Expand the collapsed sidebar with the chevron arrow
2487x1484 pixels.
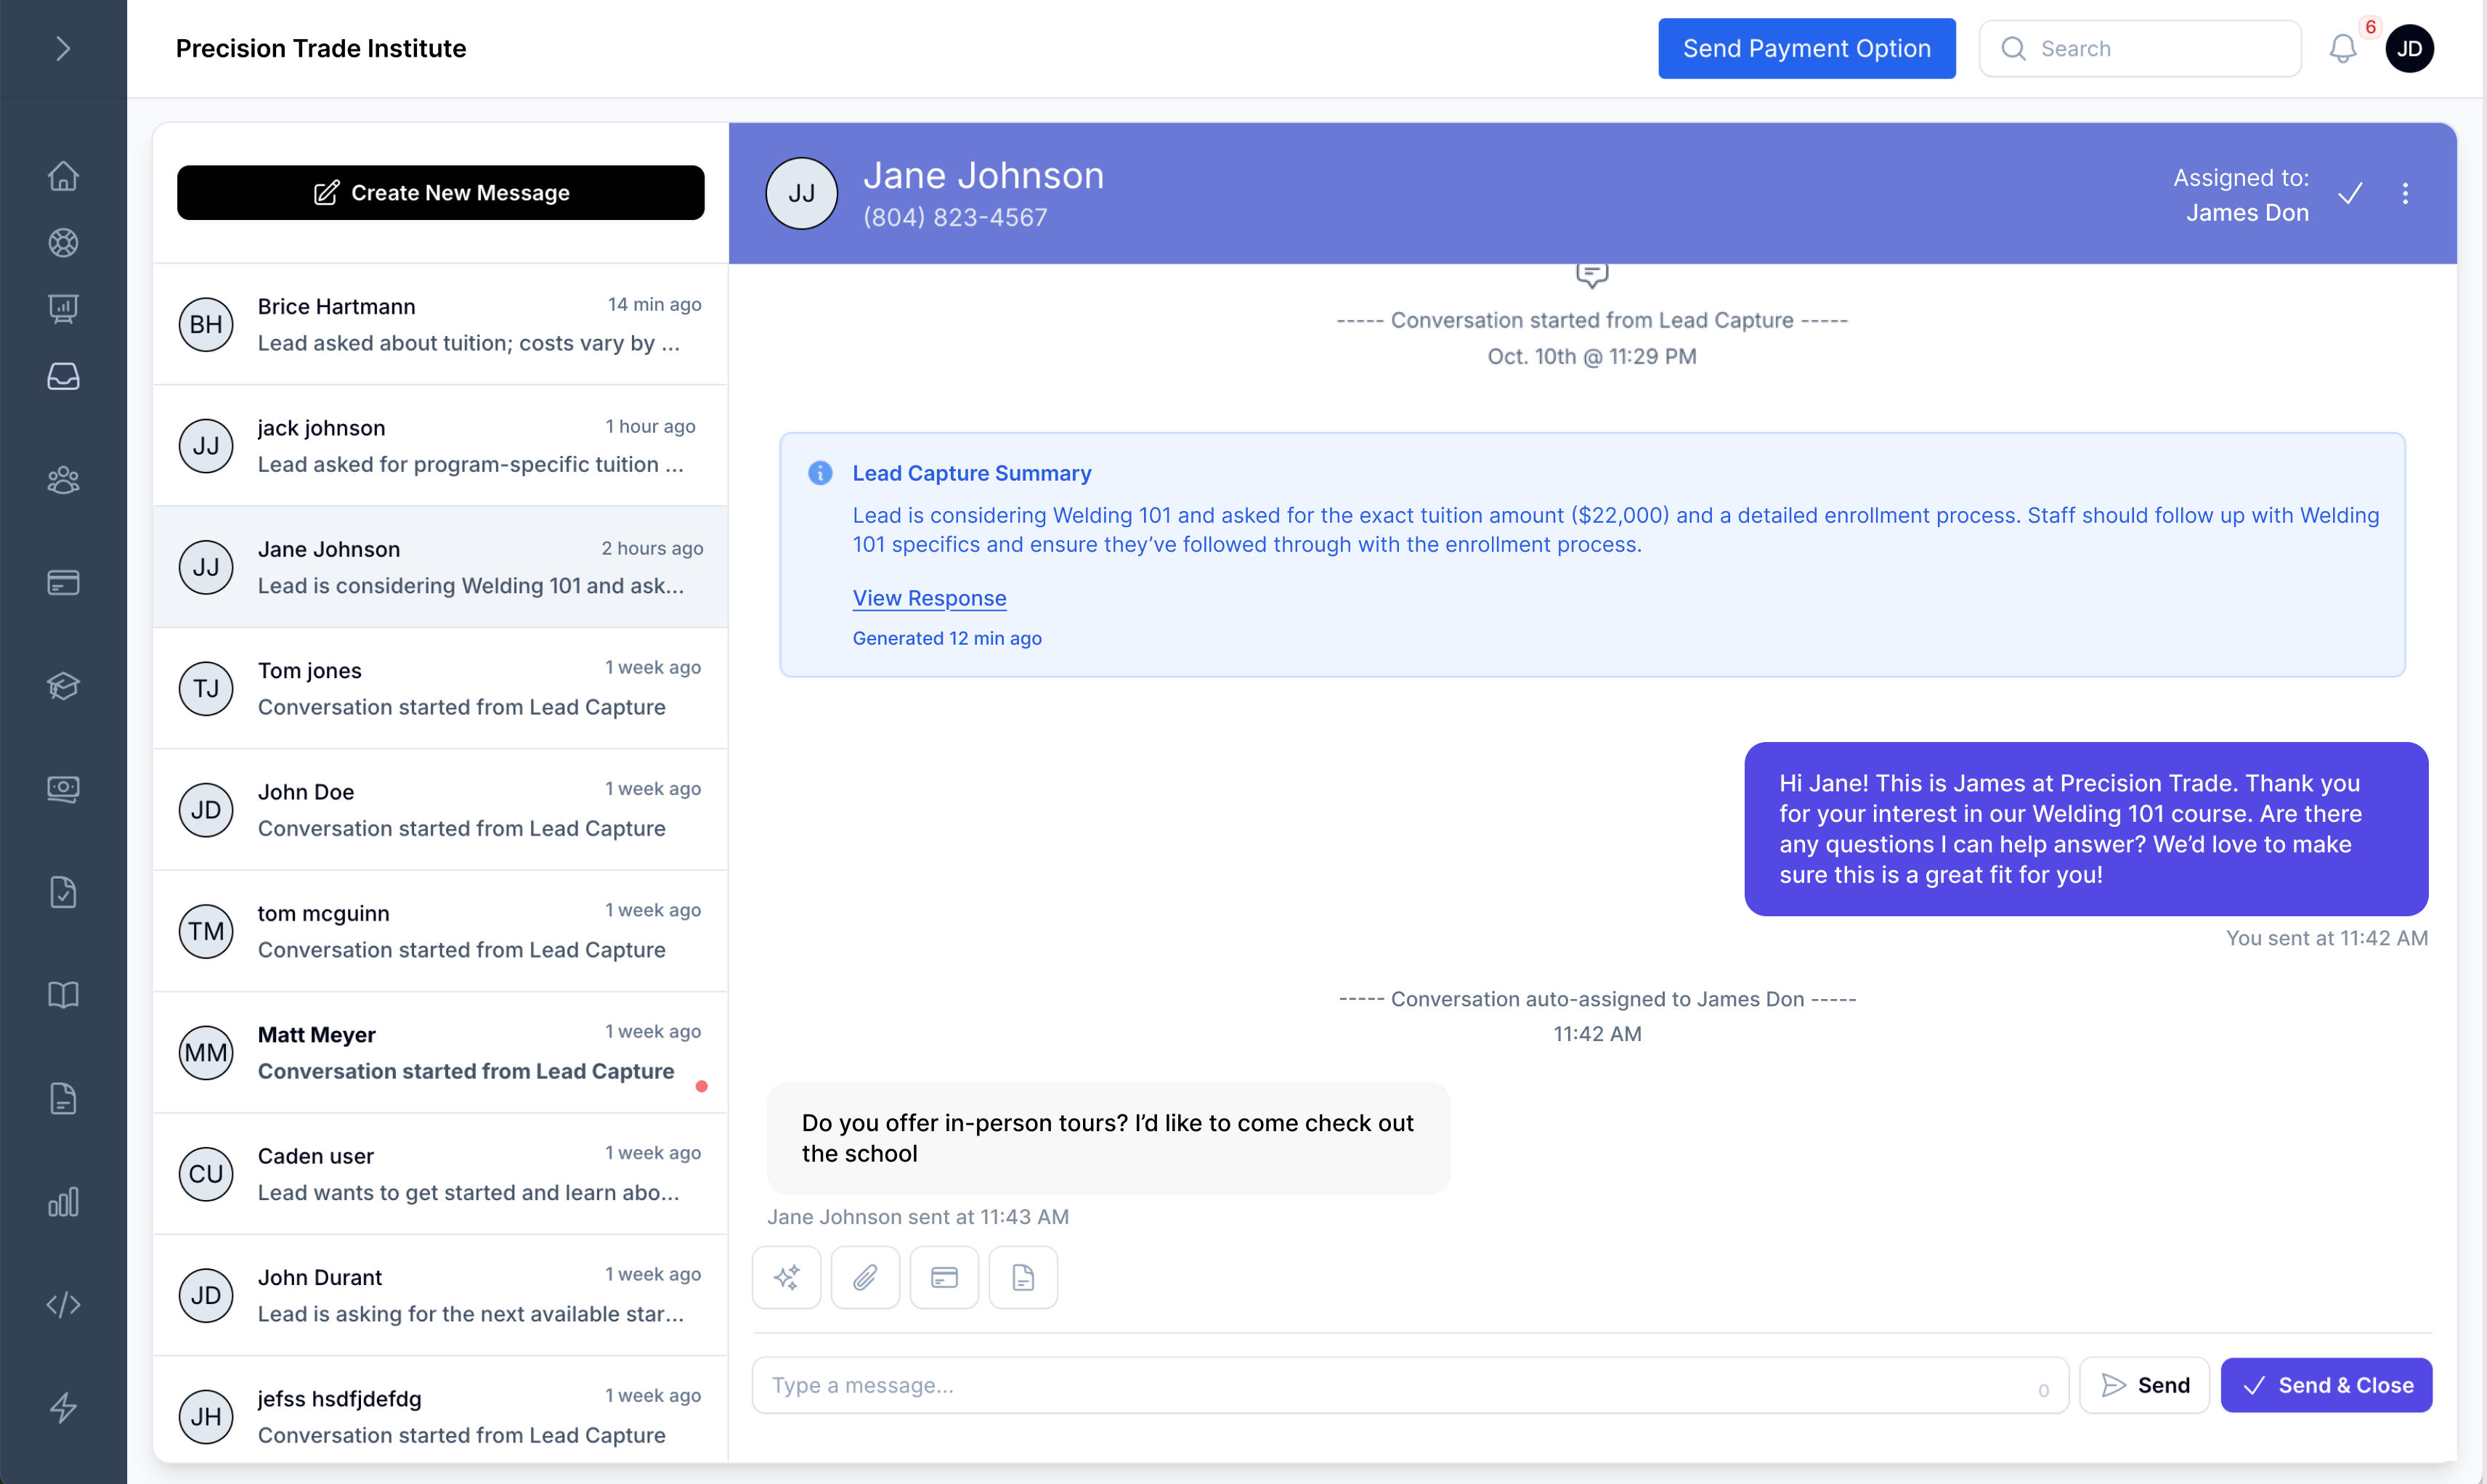tap(63, 48)
